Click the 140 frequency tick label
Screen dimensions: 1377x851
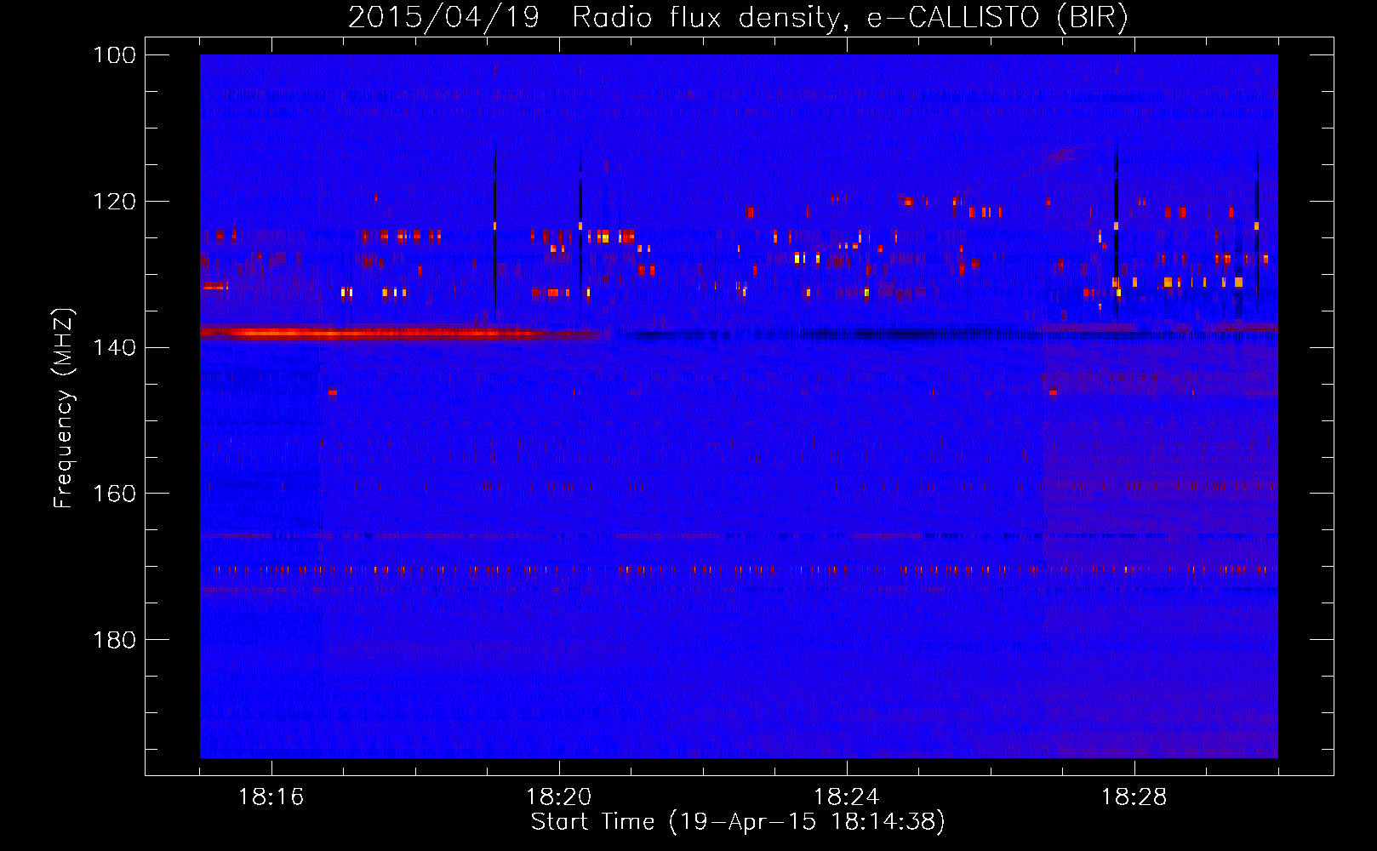click(x=115, y=347)
